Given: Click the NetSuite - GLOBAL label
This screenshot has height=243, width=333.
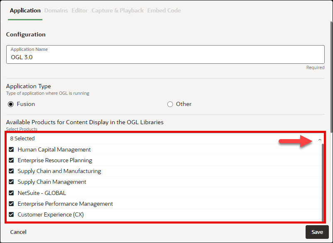Looking at the screenshot, I should tap(42, 193).
